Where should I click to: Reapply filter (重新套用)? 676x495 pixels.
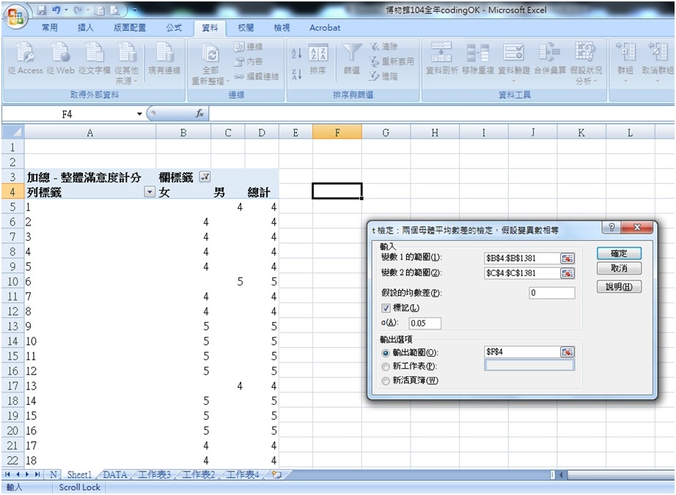click(x=392, y=62)
